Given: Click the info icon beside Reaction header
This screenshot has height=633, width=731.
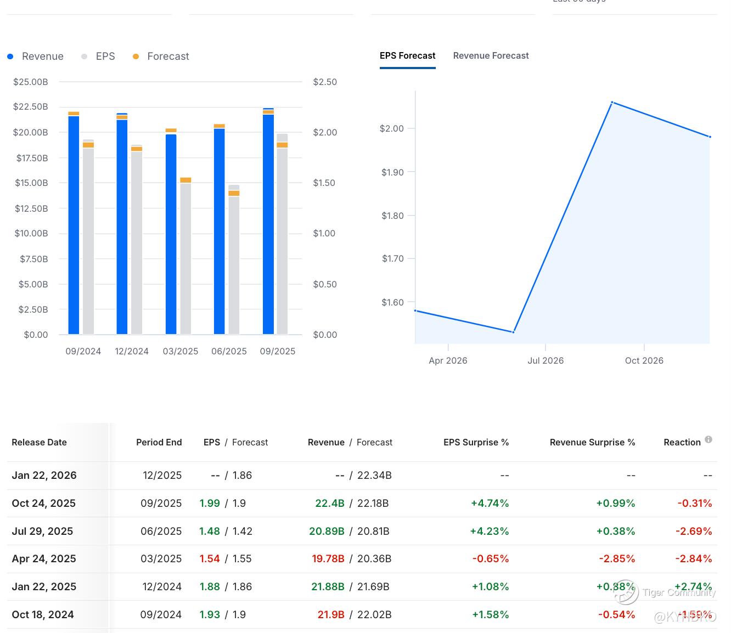Looking at the screenshot, I should [x=708, y=439].
